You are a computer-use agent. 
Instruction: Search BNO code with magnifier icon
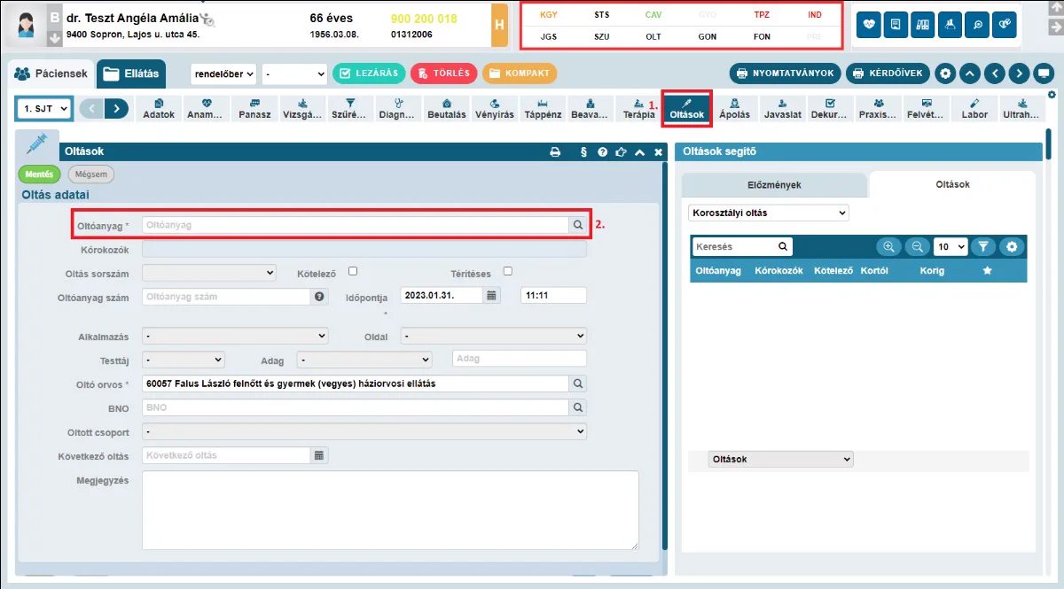577,407
